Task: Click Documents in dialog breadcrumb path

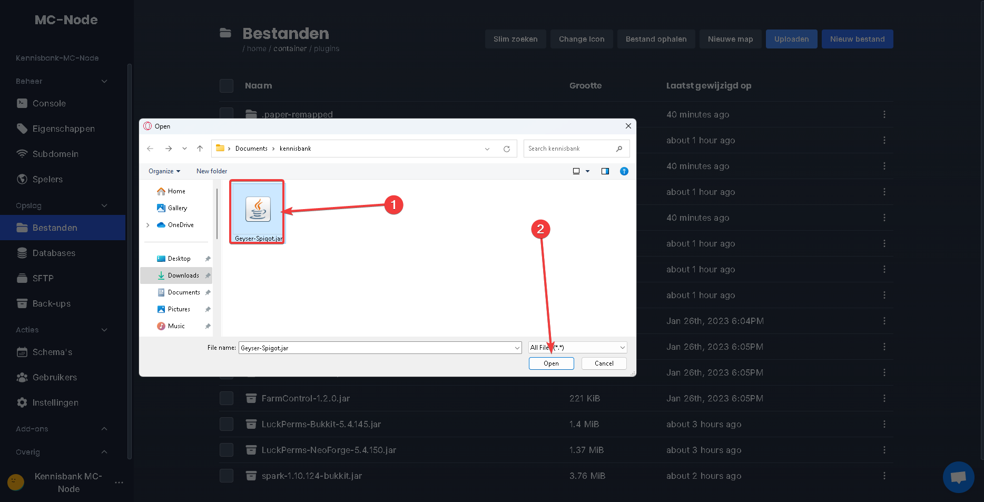Action: [x=251, y=149]
